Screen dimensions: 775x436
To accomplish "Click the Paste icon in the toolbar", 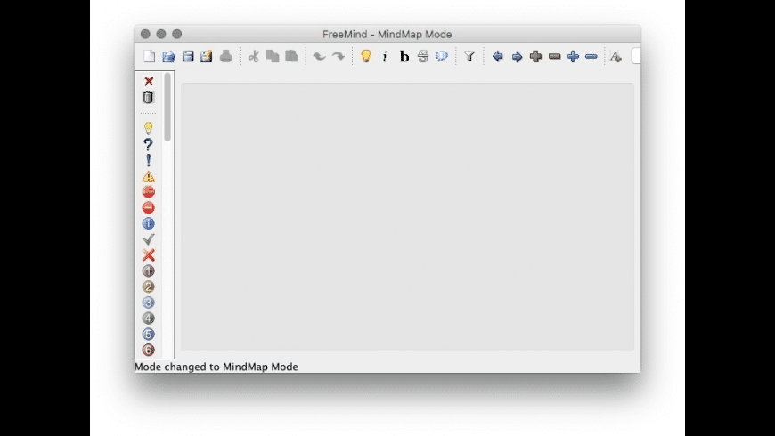I will 291,56.
